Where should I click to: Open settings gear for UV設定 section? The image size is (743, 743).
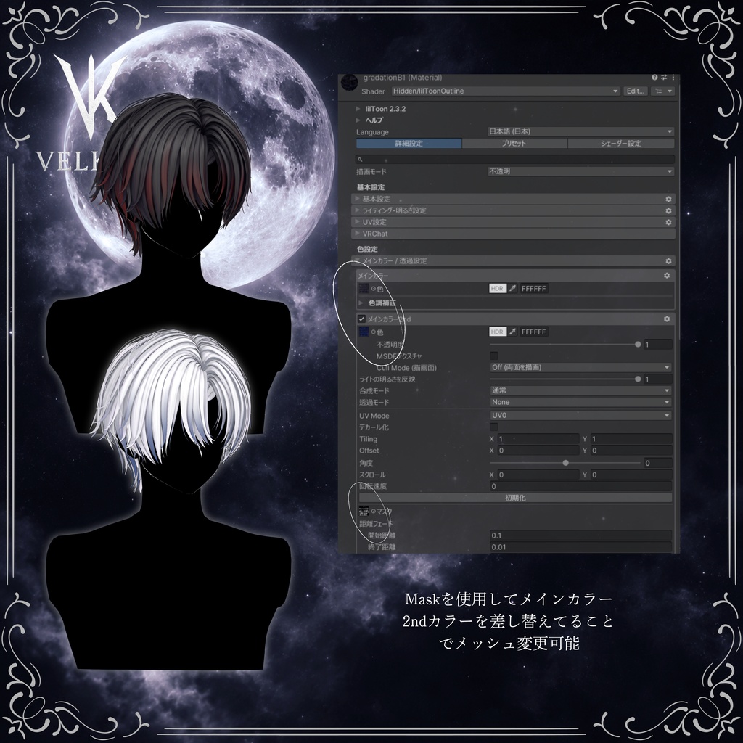tap(668, 222)
